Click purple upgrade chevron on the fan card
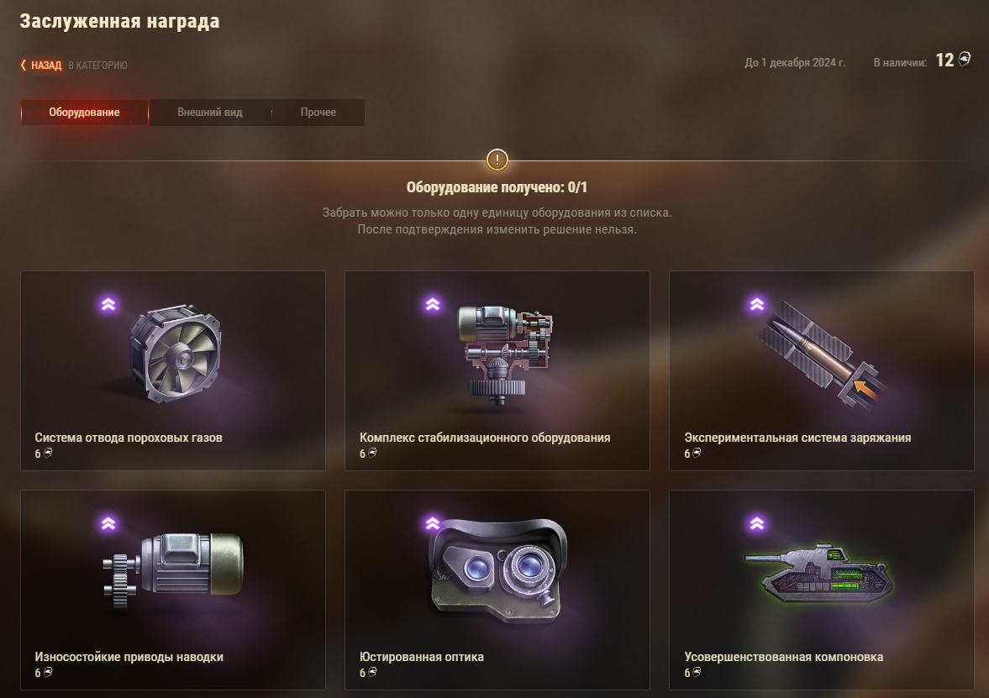Image resolution: width=989 pixels, height=698 pixels. click(108, 305)
